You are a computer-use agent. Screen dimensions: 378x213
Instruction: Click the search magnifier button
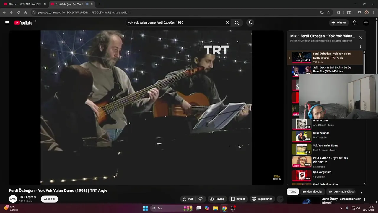click(237, 23)
